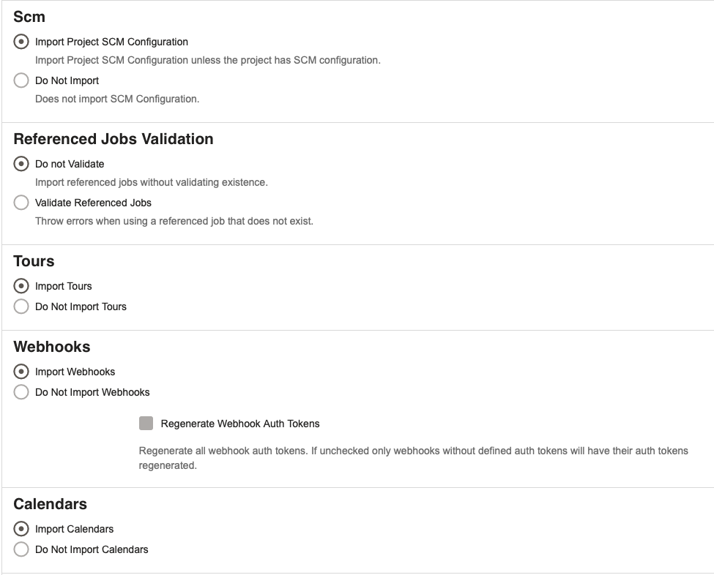This screenshot has width=714, height=575.
Task: Choose Do Not Import Webhooks
Action: coord(21,392)
